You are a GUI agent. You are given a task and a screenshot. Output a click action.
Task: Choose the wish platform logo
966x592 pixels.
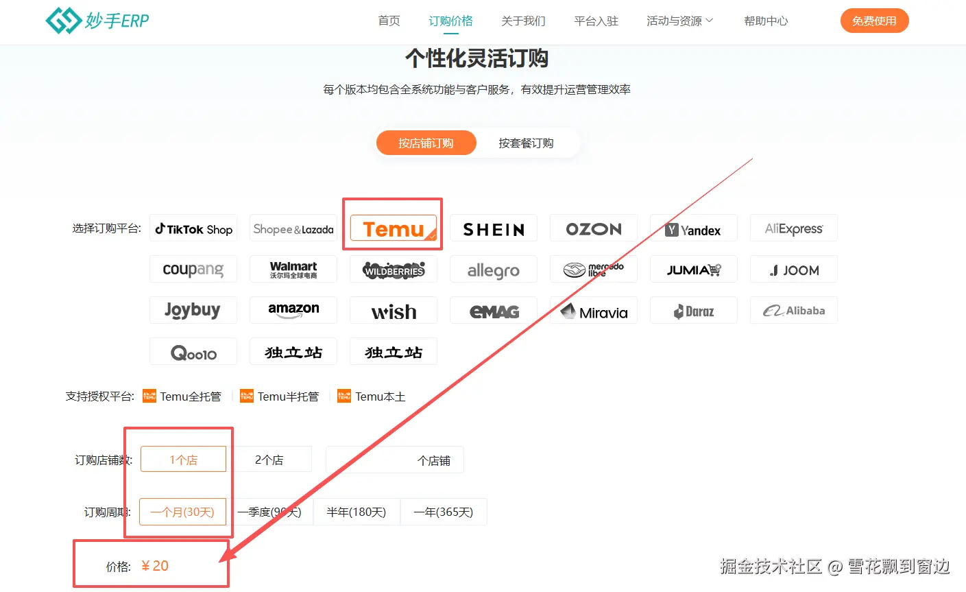(394, 311)
